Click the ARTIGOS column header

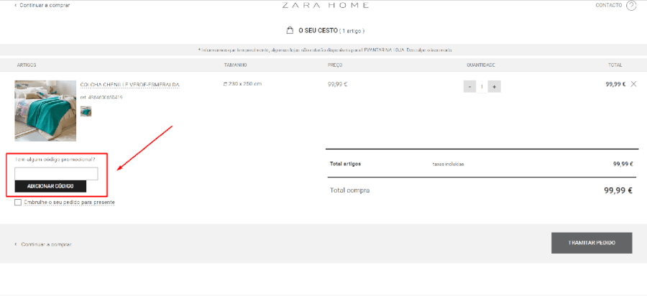coord(27,65)
